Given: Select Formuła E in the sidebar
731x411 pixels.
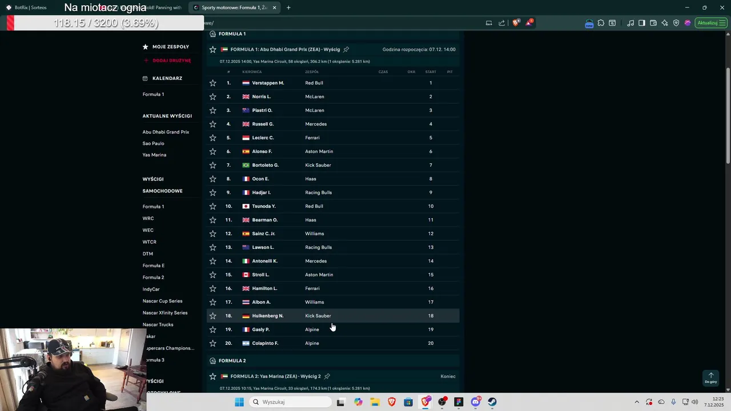Looking at the screenshot, I should coord(154,265).
